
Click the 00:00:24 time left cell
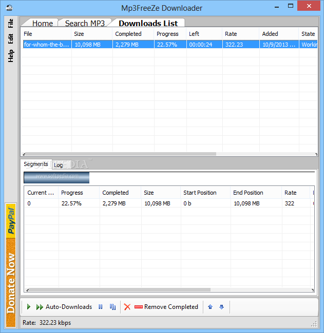coord(204,45)
